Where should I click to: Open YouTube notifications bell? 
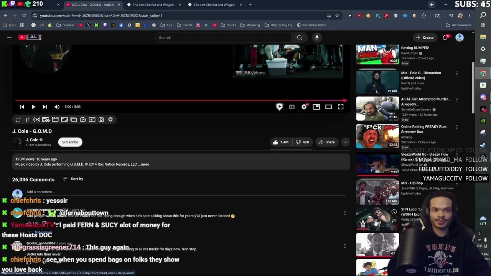click(445, 38)
